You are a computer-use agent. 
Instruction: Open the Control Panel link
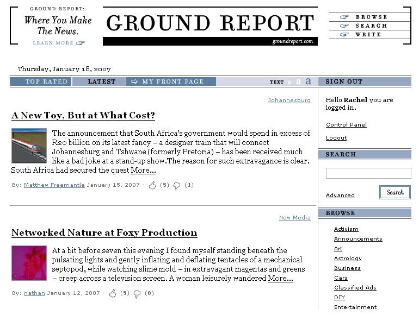346,125
